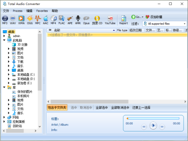The height and width of the screenshot is (141, 188).
Task: Open the 编辑 menu
Action: click(29, 11)
